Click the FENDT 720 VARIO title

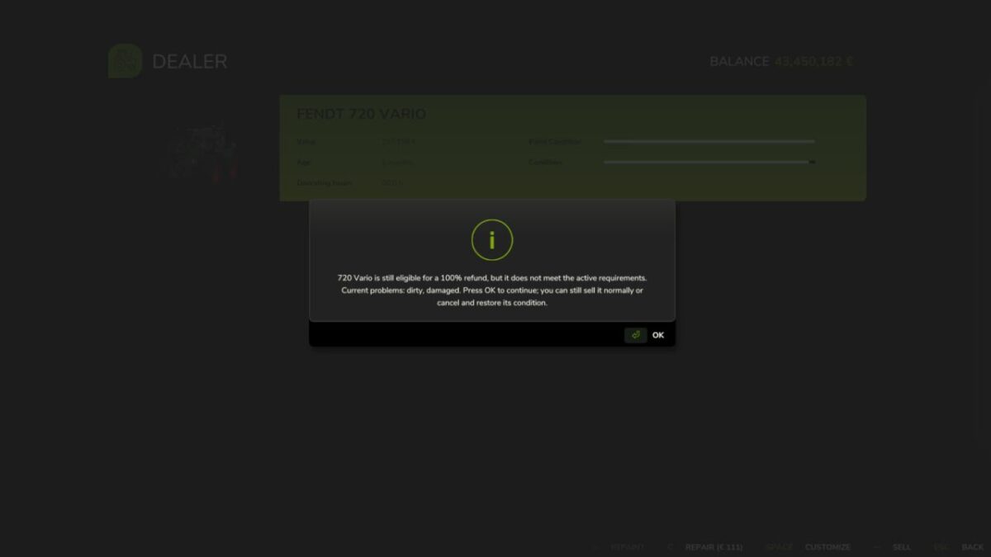tap(362, 114)
